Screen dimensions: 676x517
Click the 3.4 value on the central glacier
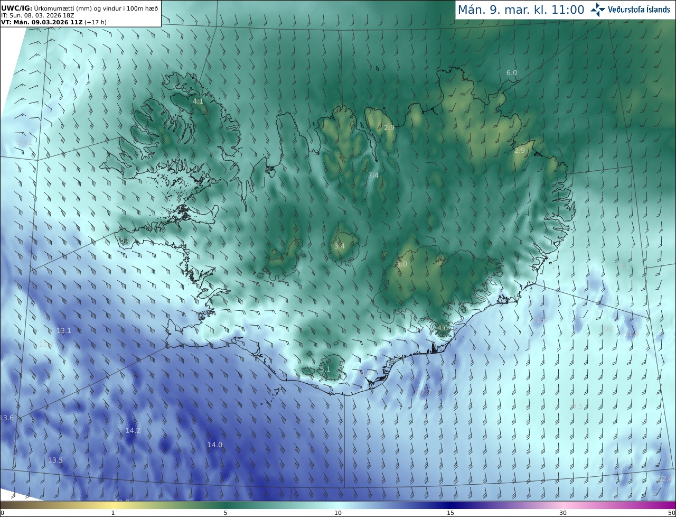[x=339, y=246]
